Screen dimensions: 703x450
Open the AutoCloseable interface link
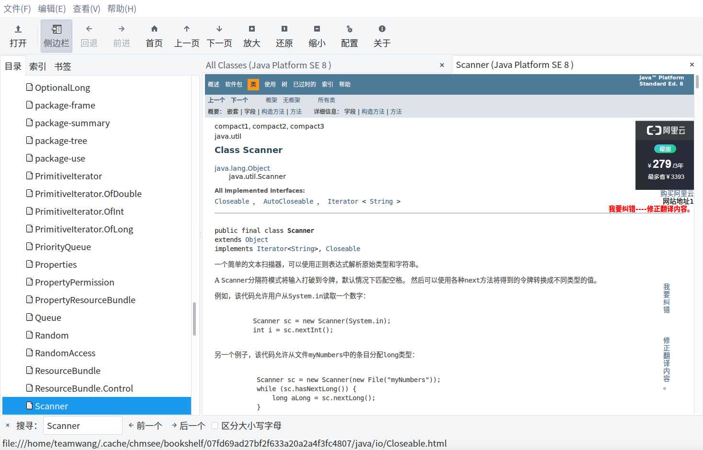tap(288, 201)
